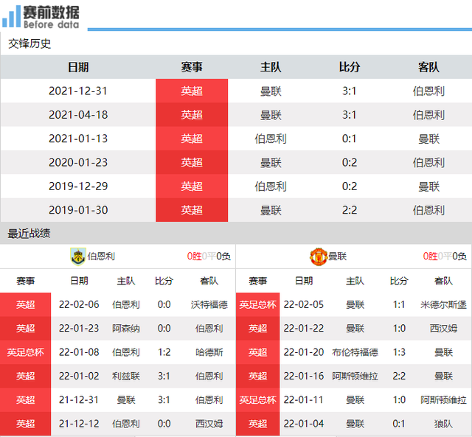Click 西汉姆 in the 21-12-12 row
This screenshot has height=437, width=472.
(209, 424)
